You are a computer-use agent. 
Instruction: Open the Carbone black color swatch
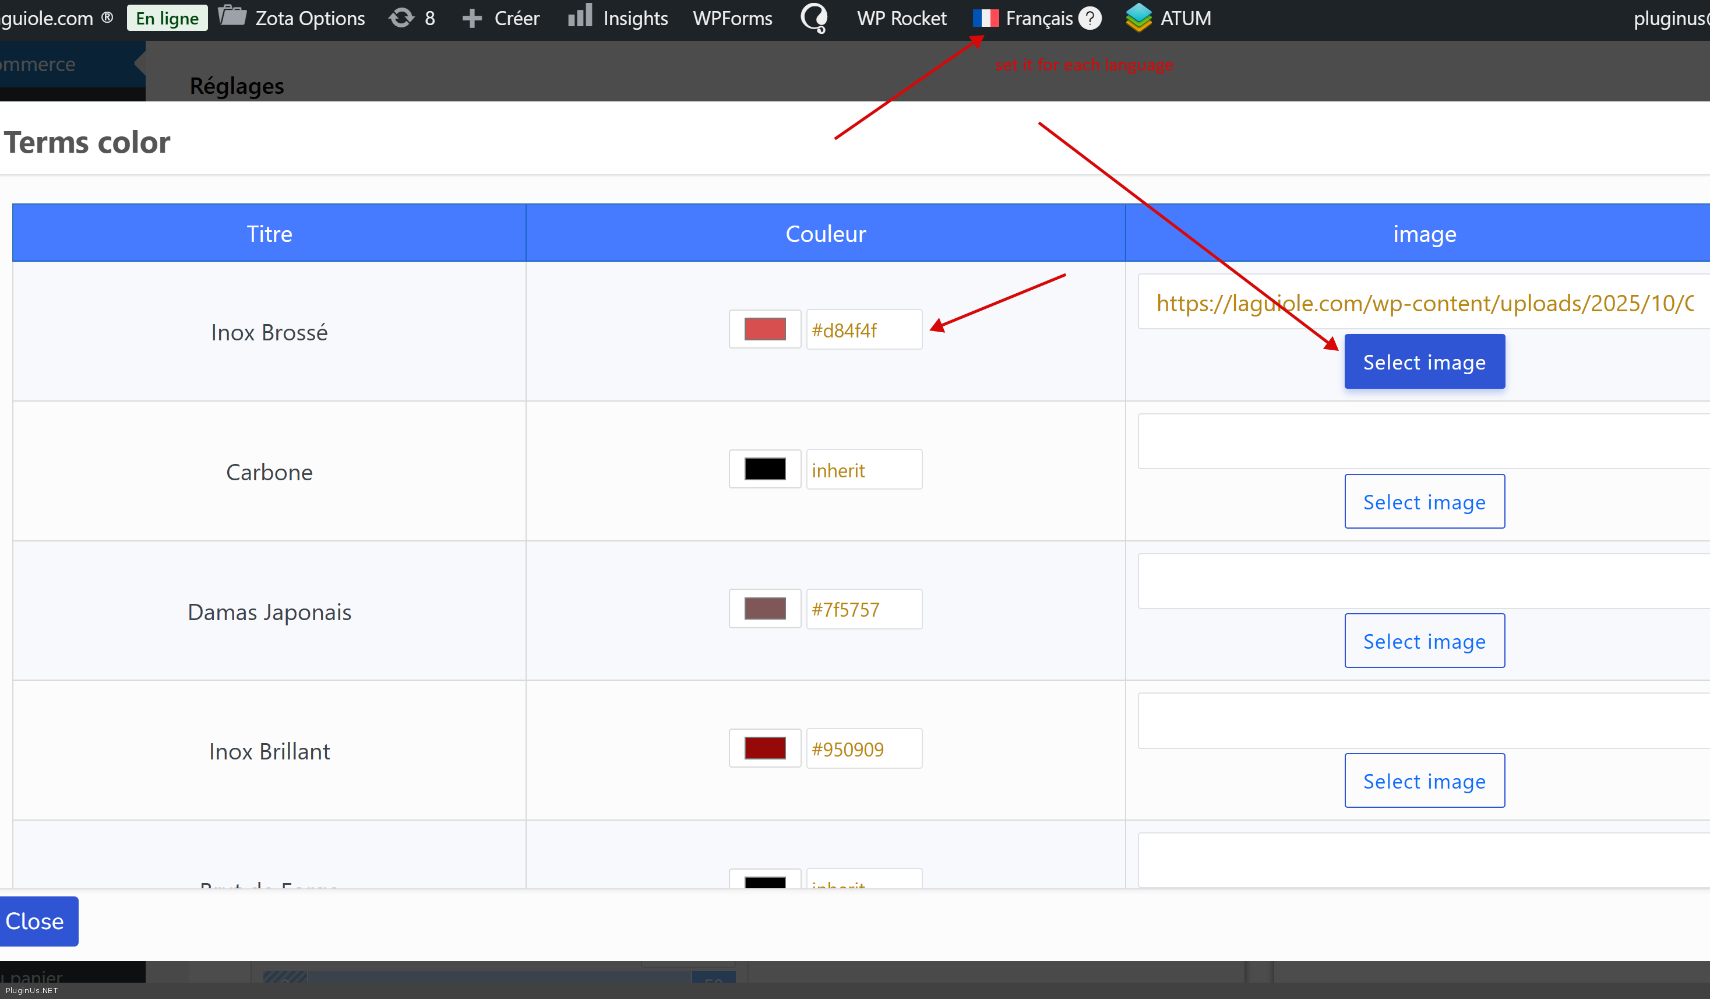click(x=765, y=469)
